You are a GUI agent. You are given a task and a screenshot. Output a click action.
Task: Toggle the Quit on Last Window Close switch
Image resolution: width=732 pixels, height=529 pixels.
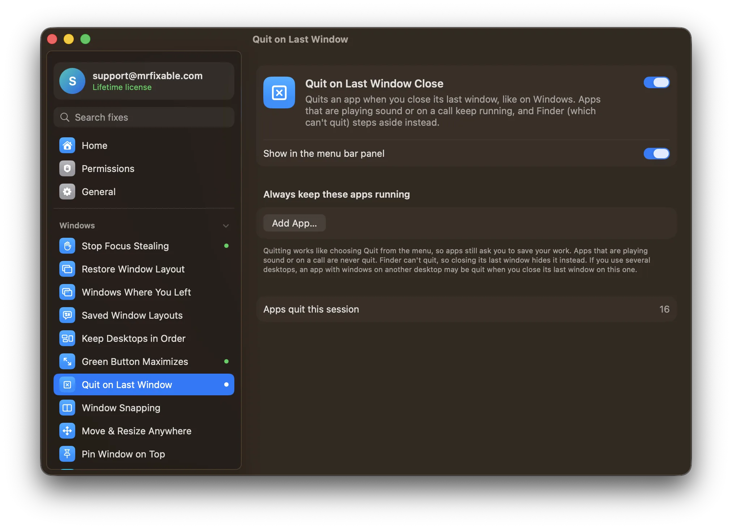[x=656, y=83]
